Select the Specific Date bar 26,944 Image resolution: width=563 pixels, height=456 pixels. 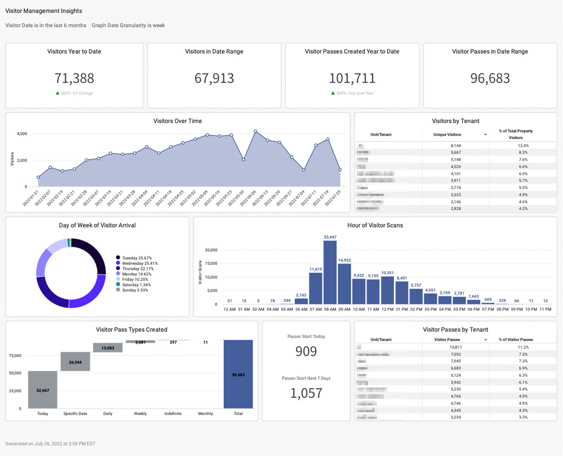coord(75,361)
